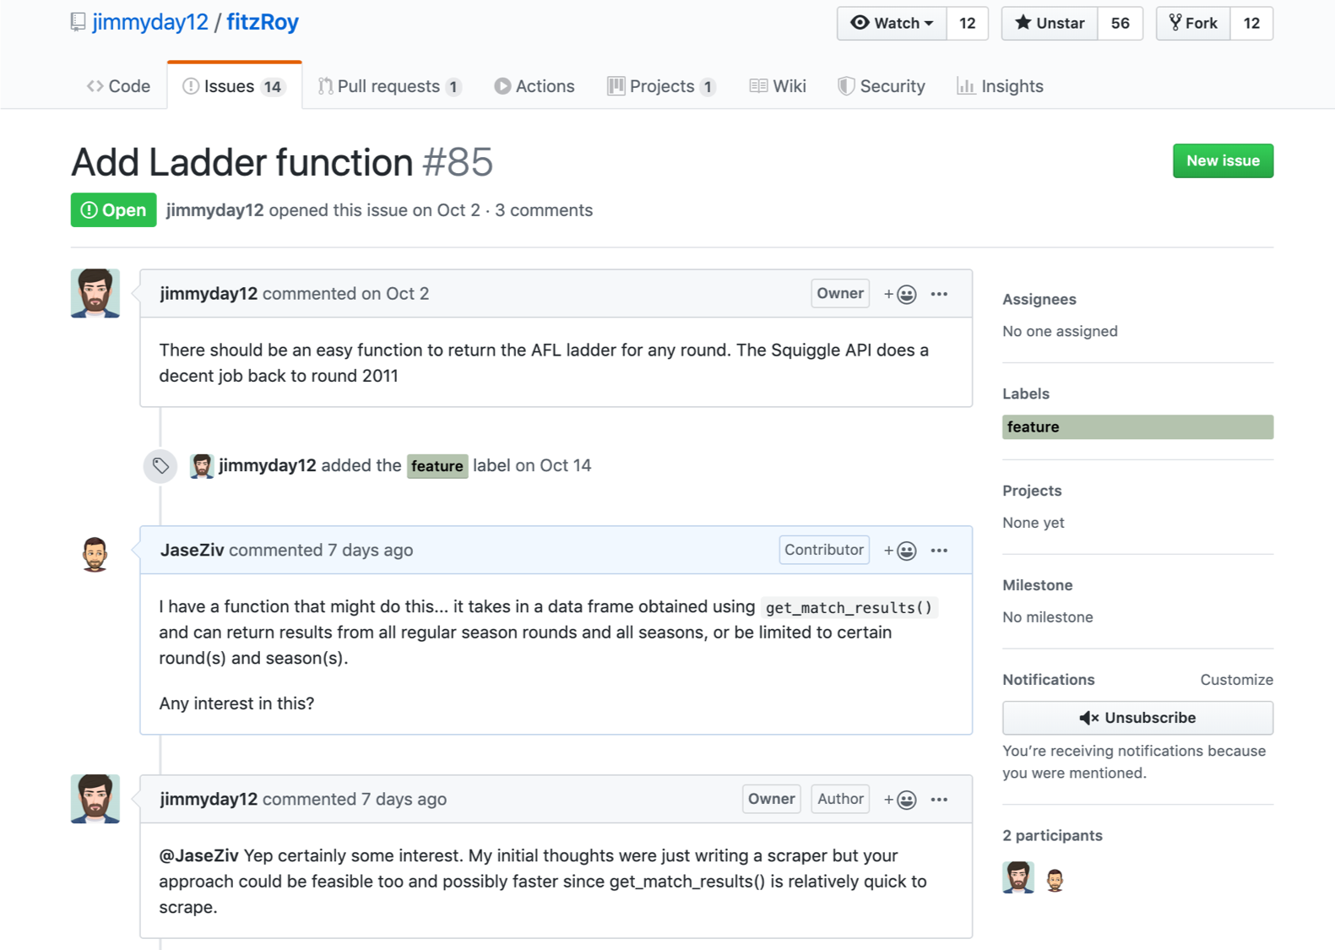Add emoji reaction to JaseZiv's comment
The height and width of the screenshot is (950, 1335).
[x=900, y=551]
